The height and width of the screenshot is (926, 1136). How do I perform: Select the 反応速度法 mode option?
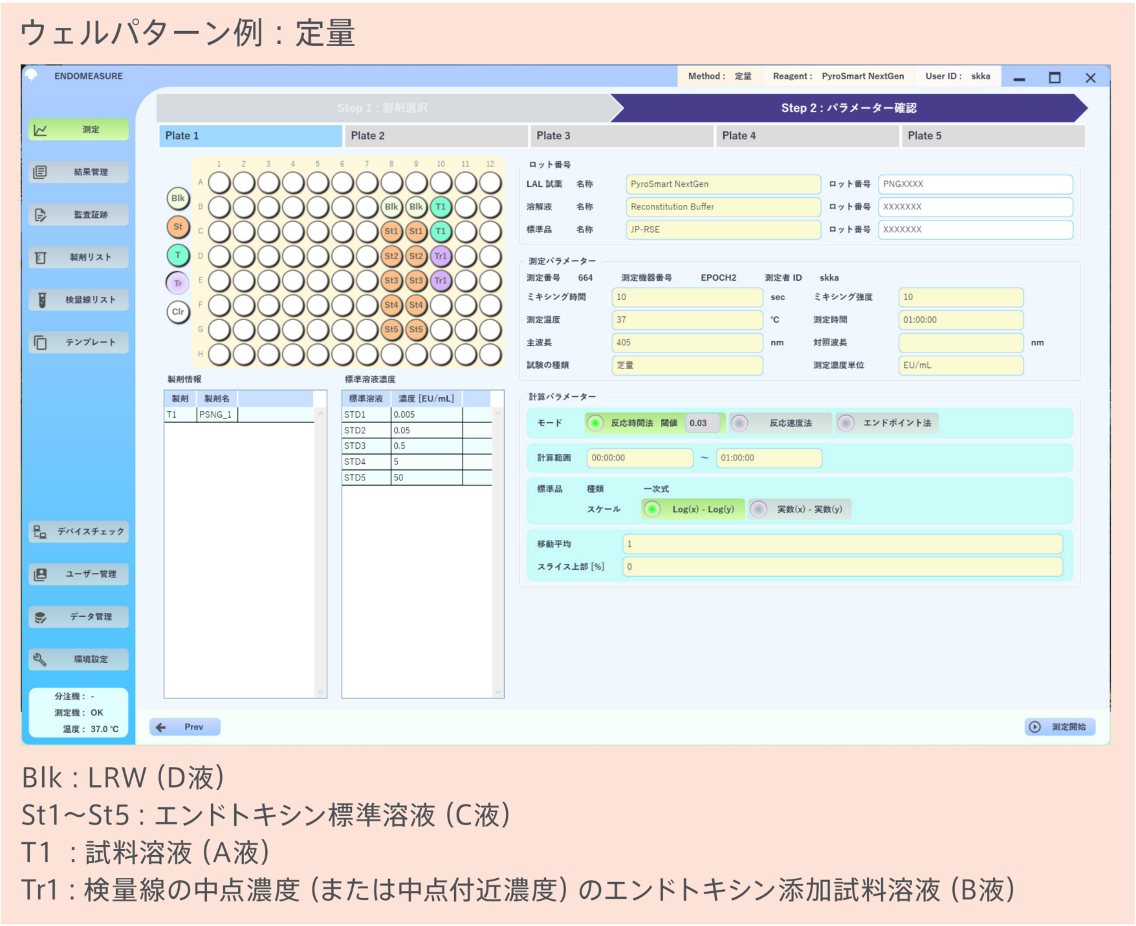coord(739,423)
